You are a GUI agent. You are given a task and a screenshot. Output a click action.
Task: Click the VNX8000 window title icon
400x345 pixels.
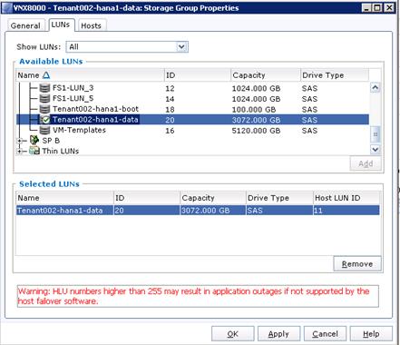pyautogui.click(x=7, y=8)
